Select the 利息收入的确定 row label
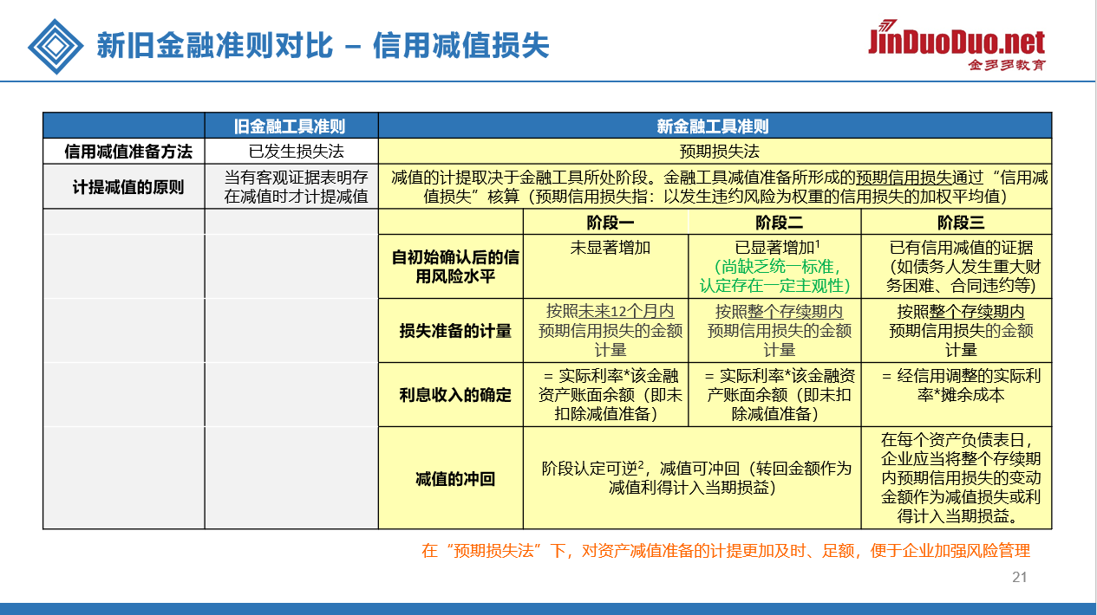 (x=450, y=395)
